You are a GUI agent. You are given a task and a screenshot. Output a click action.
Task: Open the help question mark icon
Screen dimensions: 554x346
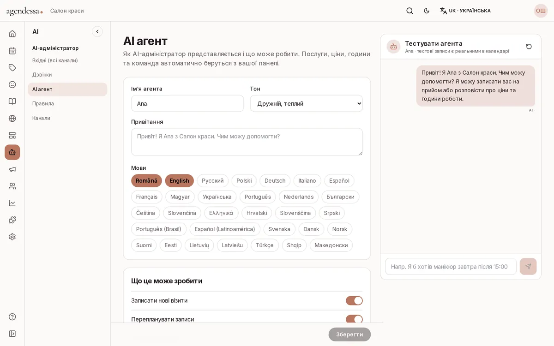point(12,316)
